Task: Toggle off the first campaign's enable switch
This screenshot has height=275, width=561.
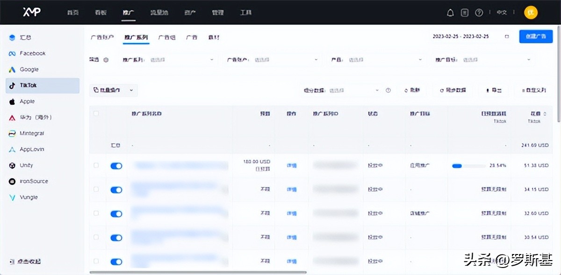Action: click(116, 165)
